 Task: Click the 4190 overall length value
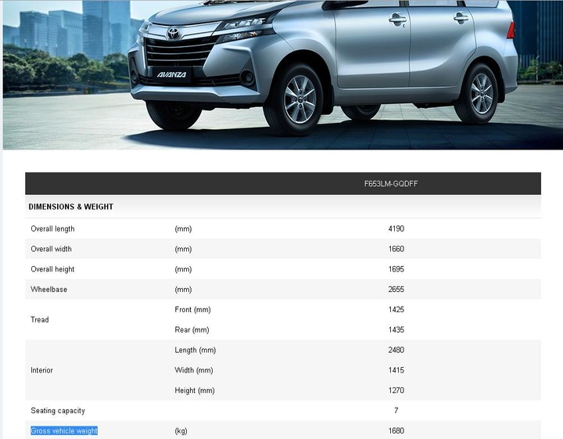pyautogui.click(x=396, y=228)
